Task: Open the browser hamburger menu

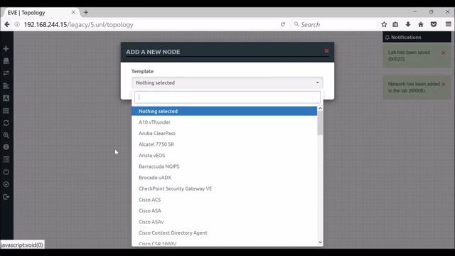Action: (449, 24)
